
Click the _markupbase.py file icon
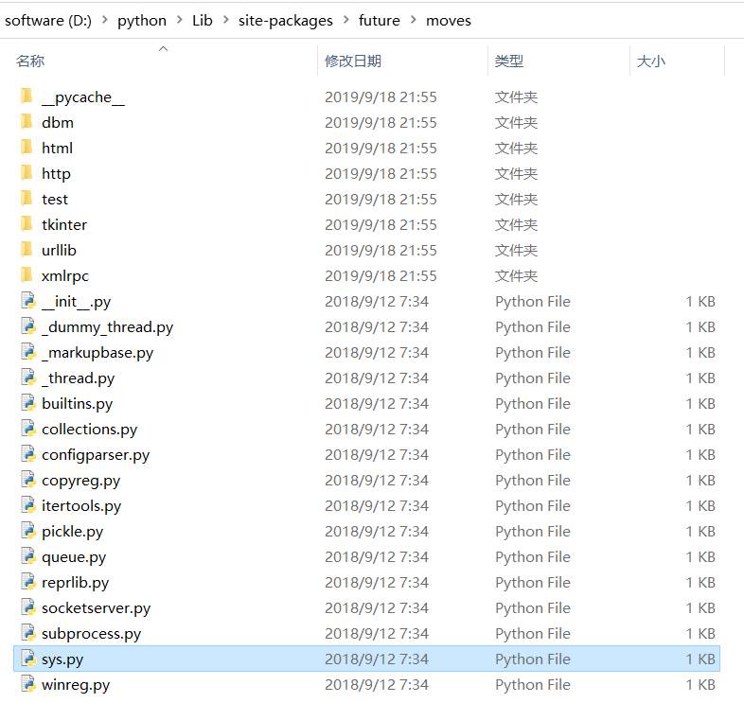point(28,353)
